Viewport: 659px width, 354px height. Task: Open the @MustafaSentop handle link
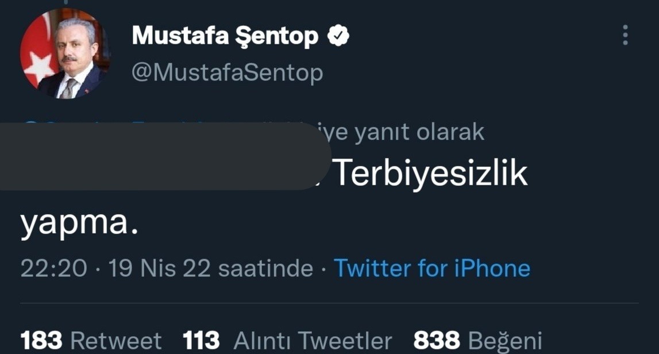click(228, 73)
